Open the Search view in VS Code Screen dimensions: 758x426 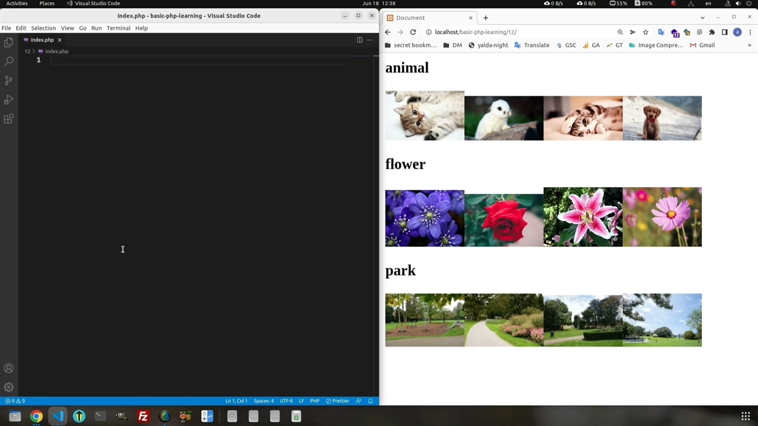tap(8, 61)
